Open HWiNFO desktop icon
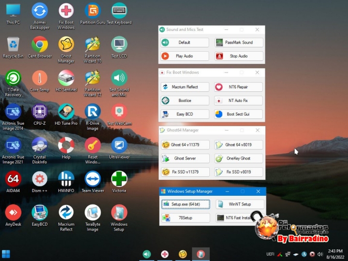The width and height of the screenshot is (348, 261). pyautogui.click(x=66, y=182)
